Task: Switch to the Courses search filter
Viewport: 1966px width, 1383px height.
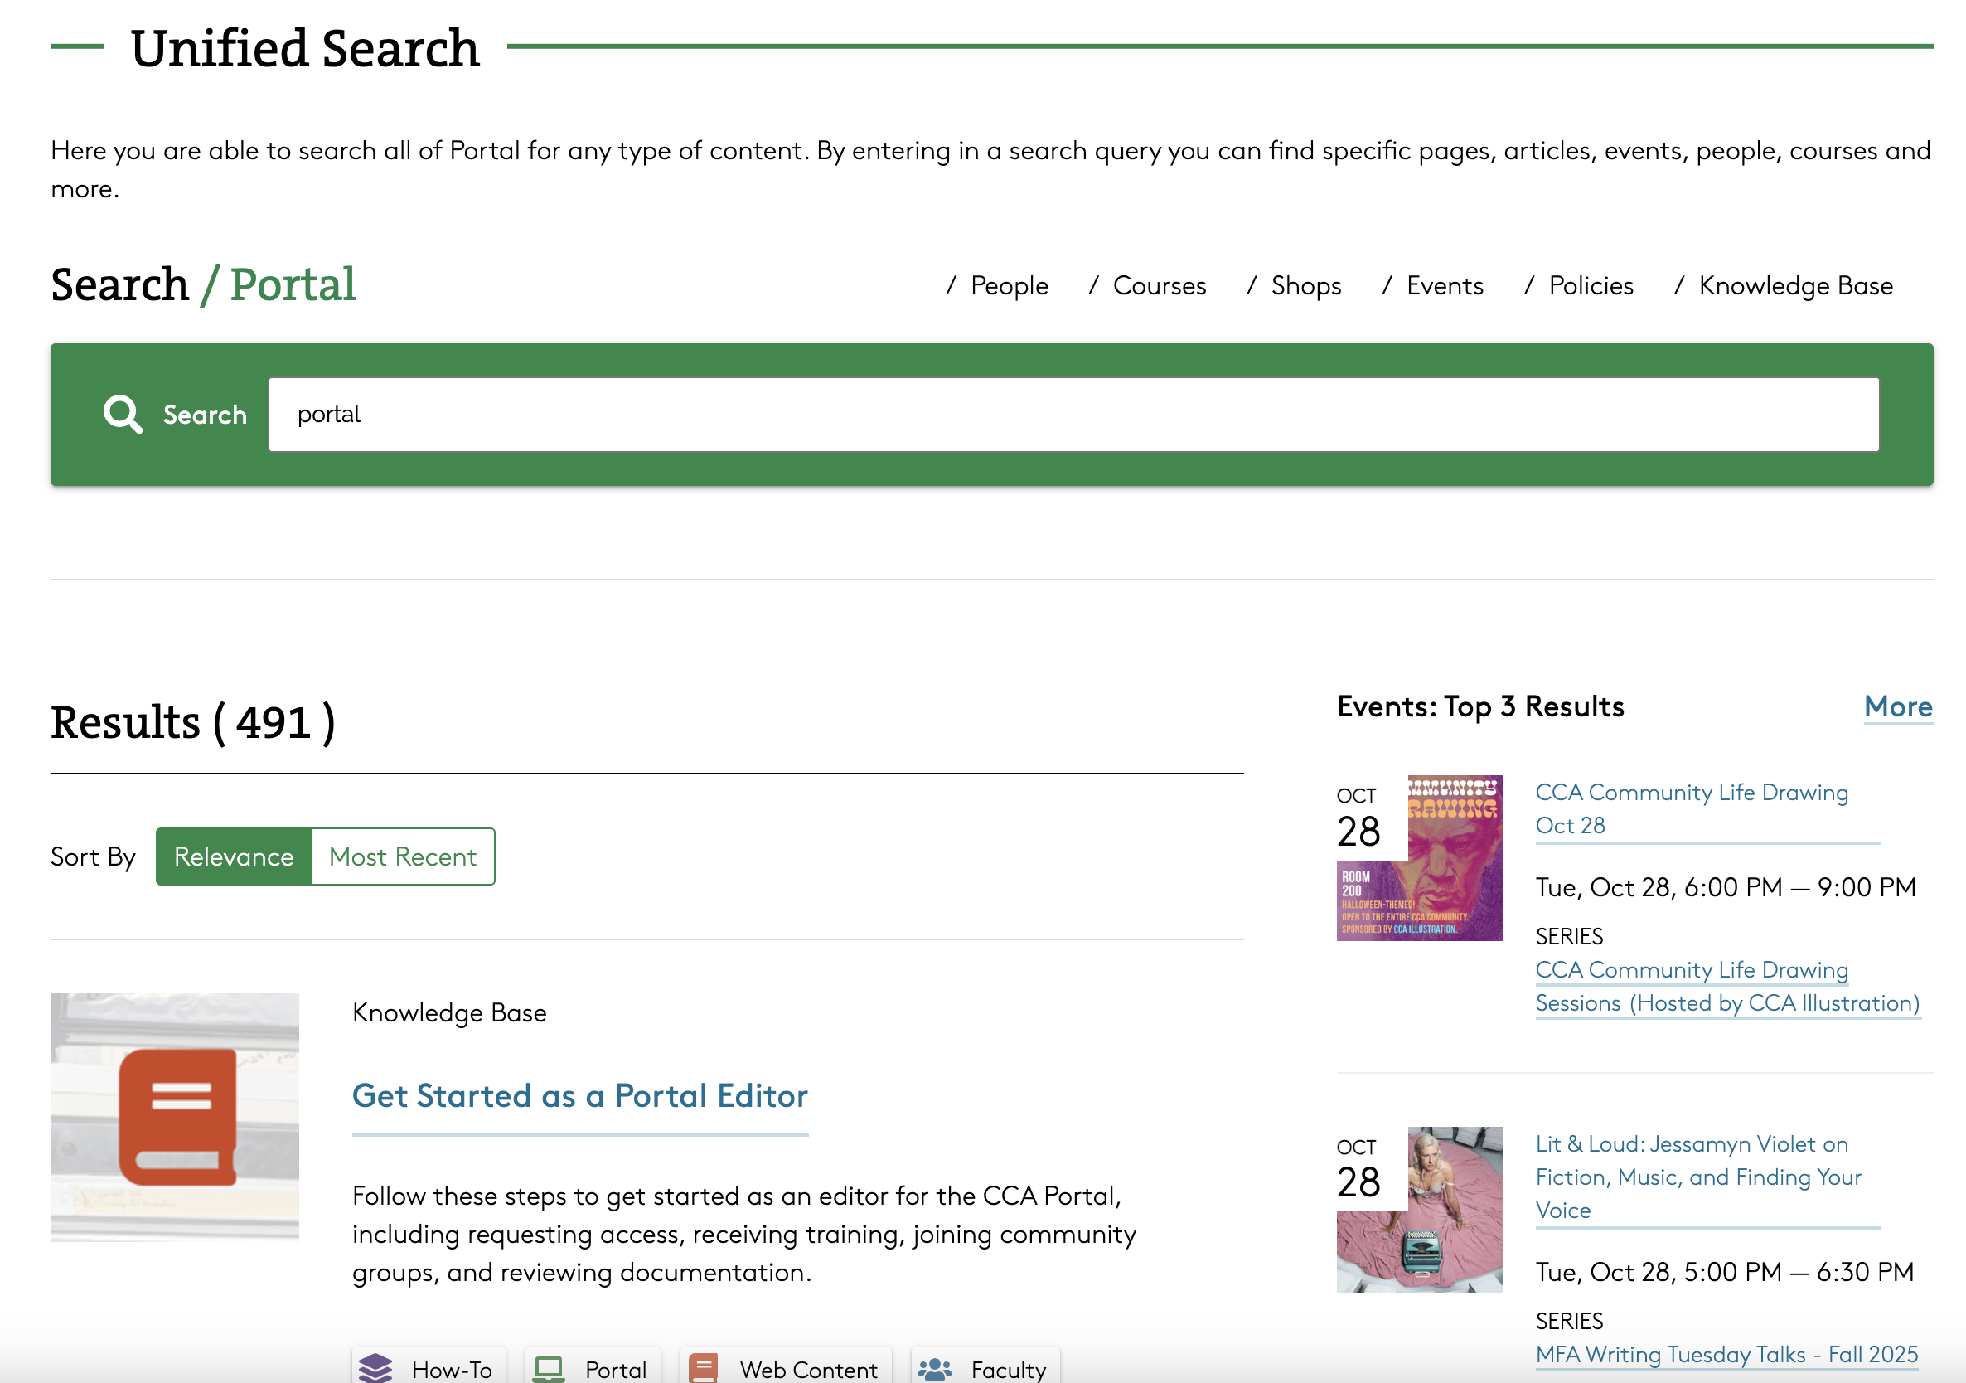Action: 1159,286
